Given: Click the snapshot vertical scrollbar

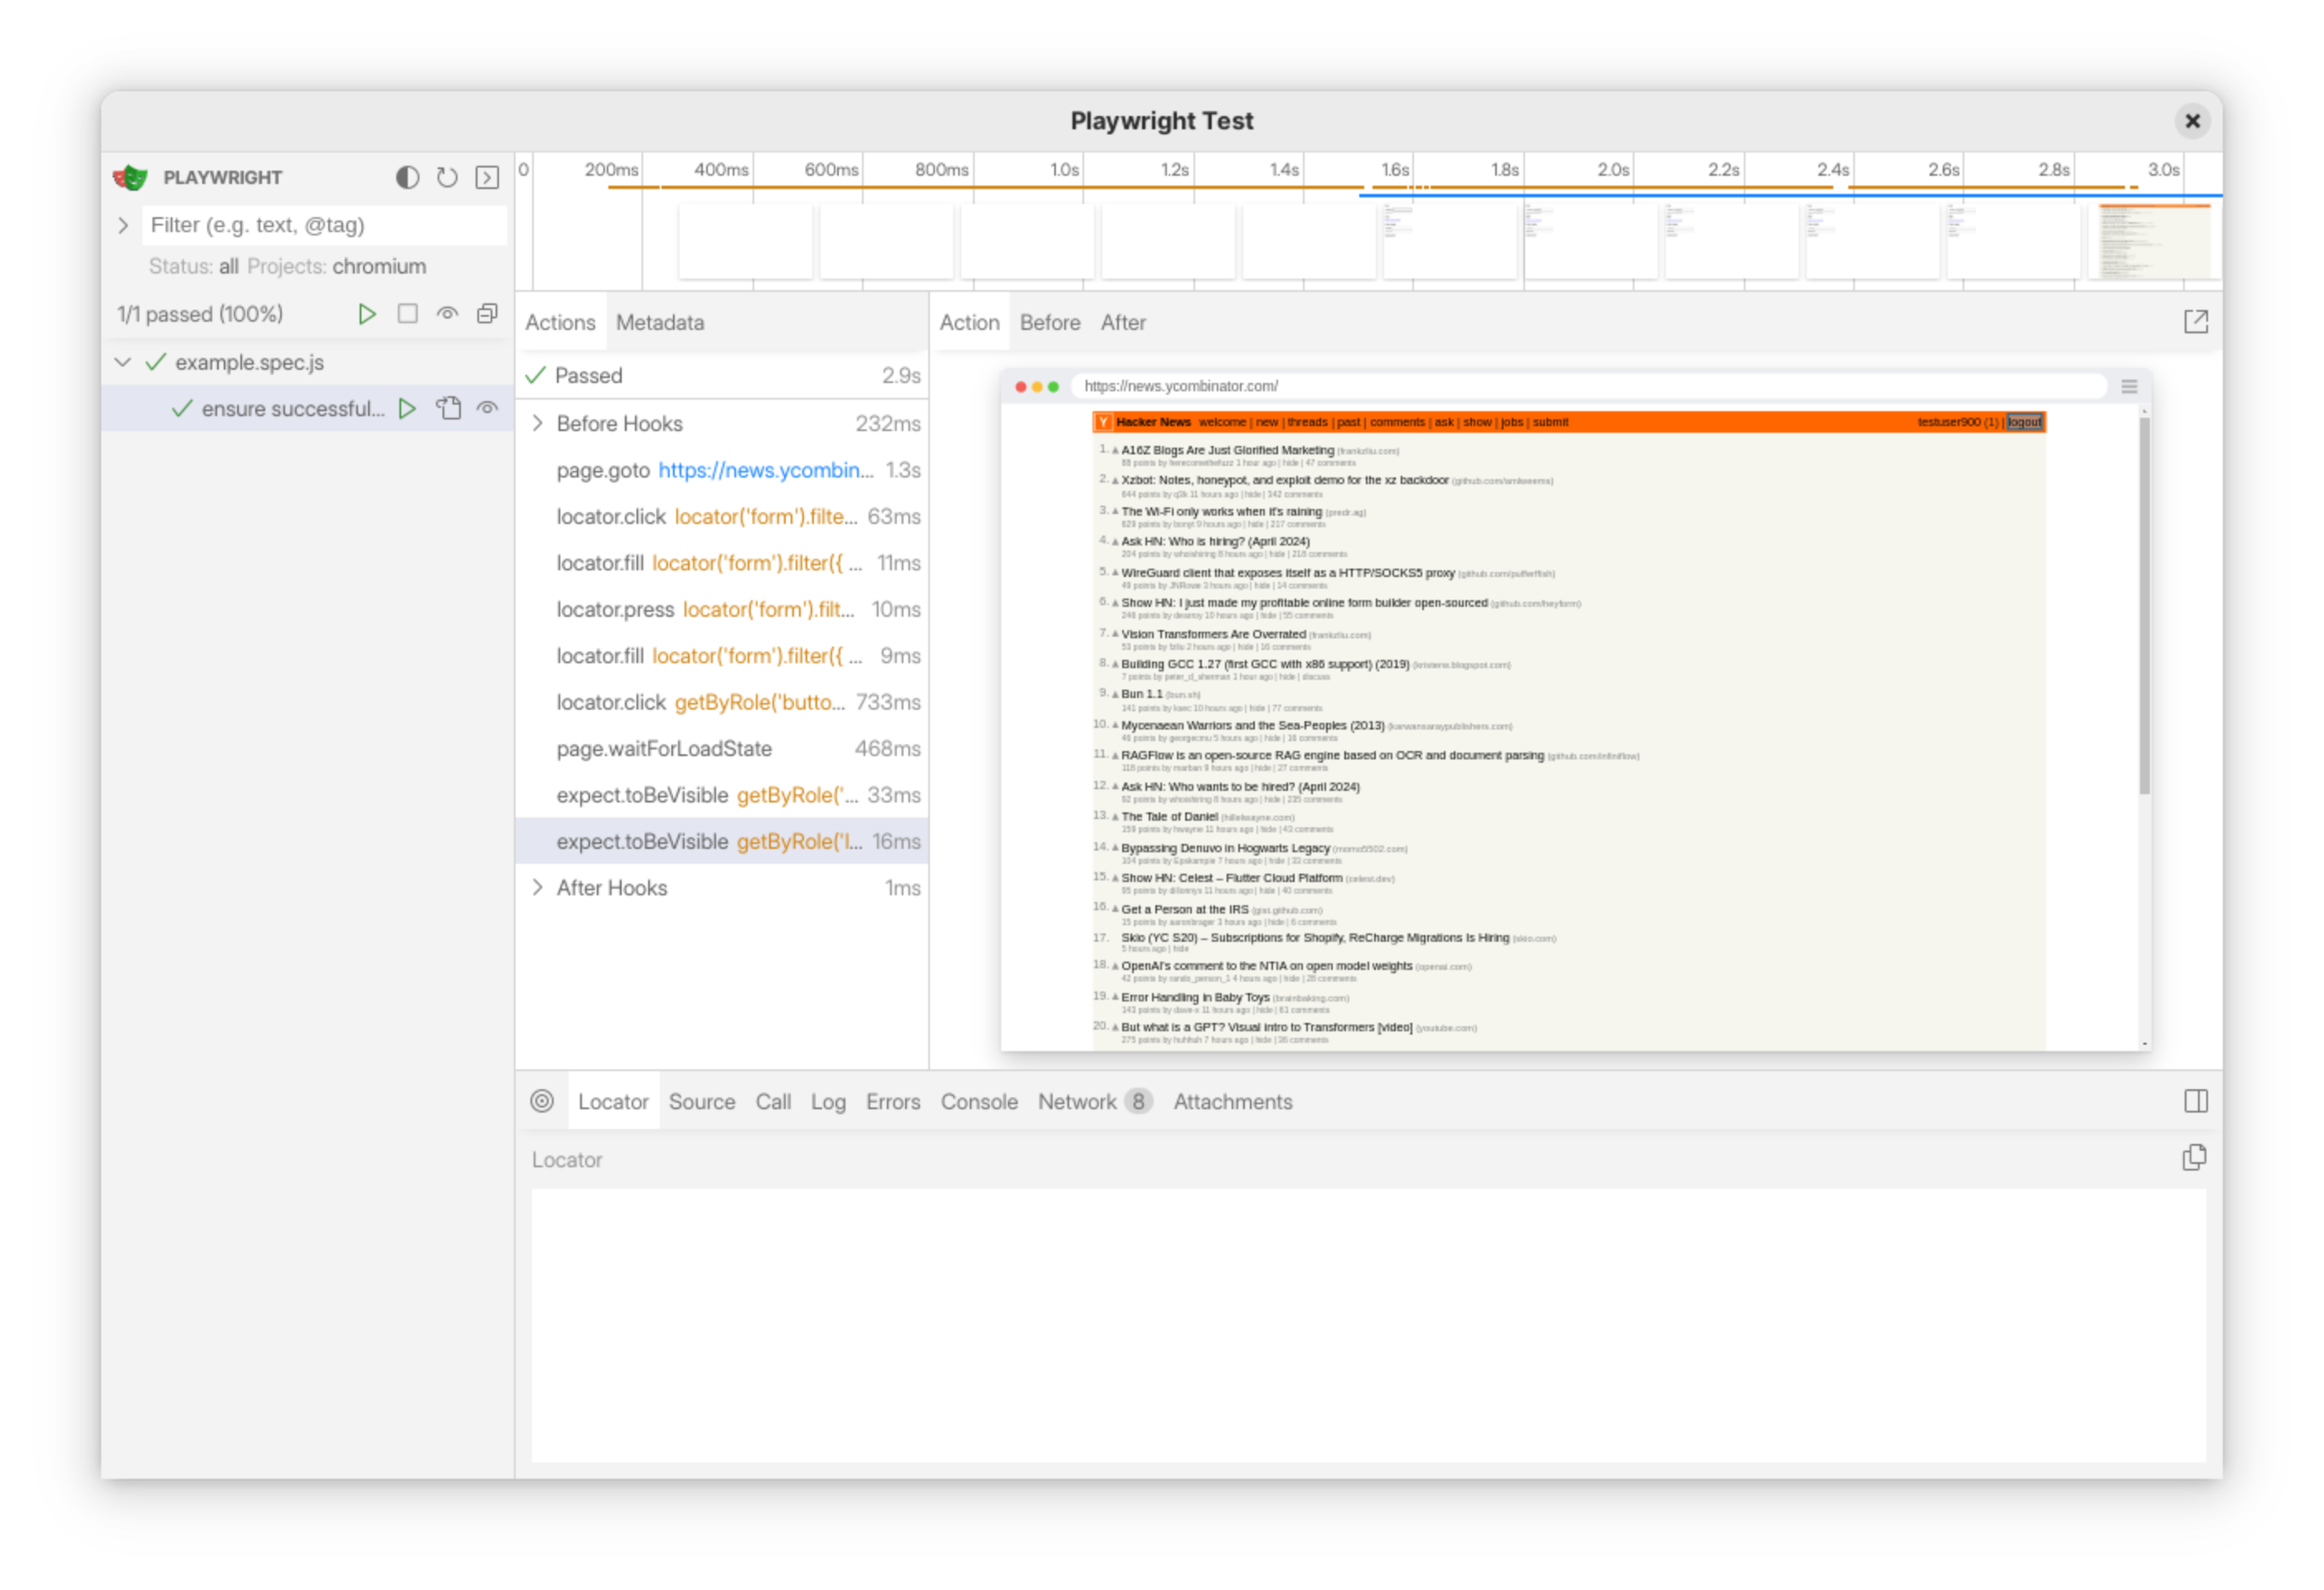Looking at the screenshot, I should [2144, 605].
